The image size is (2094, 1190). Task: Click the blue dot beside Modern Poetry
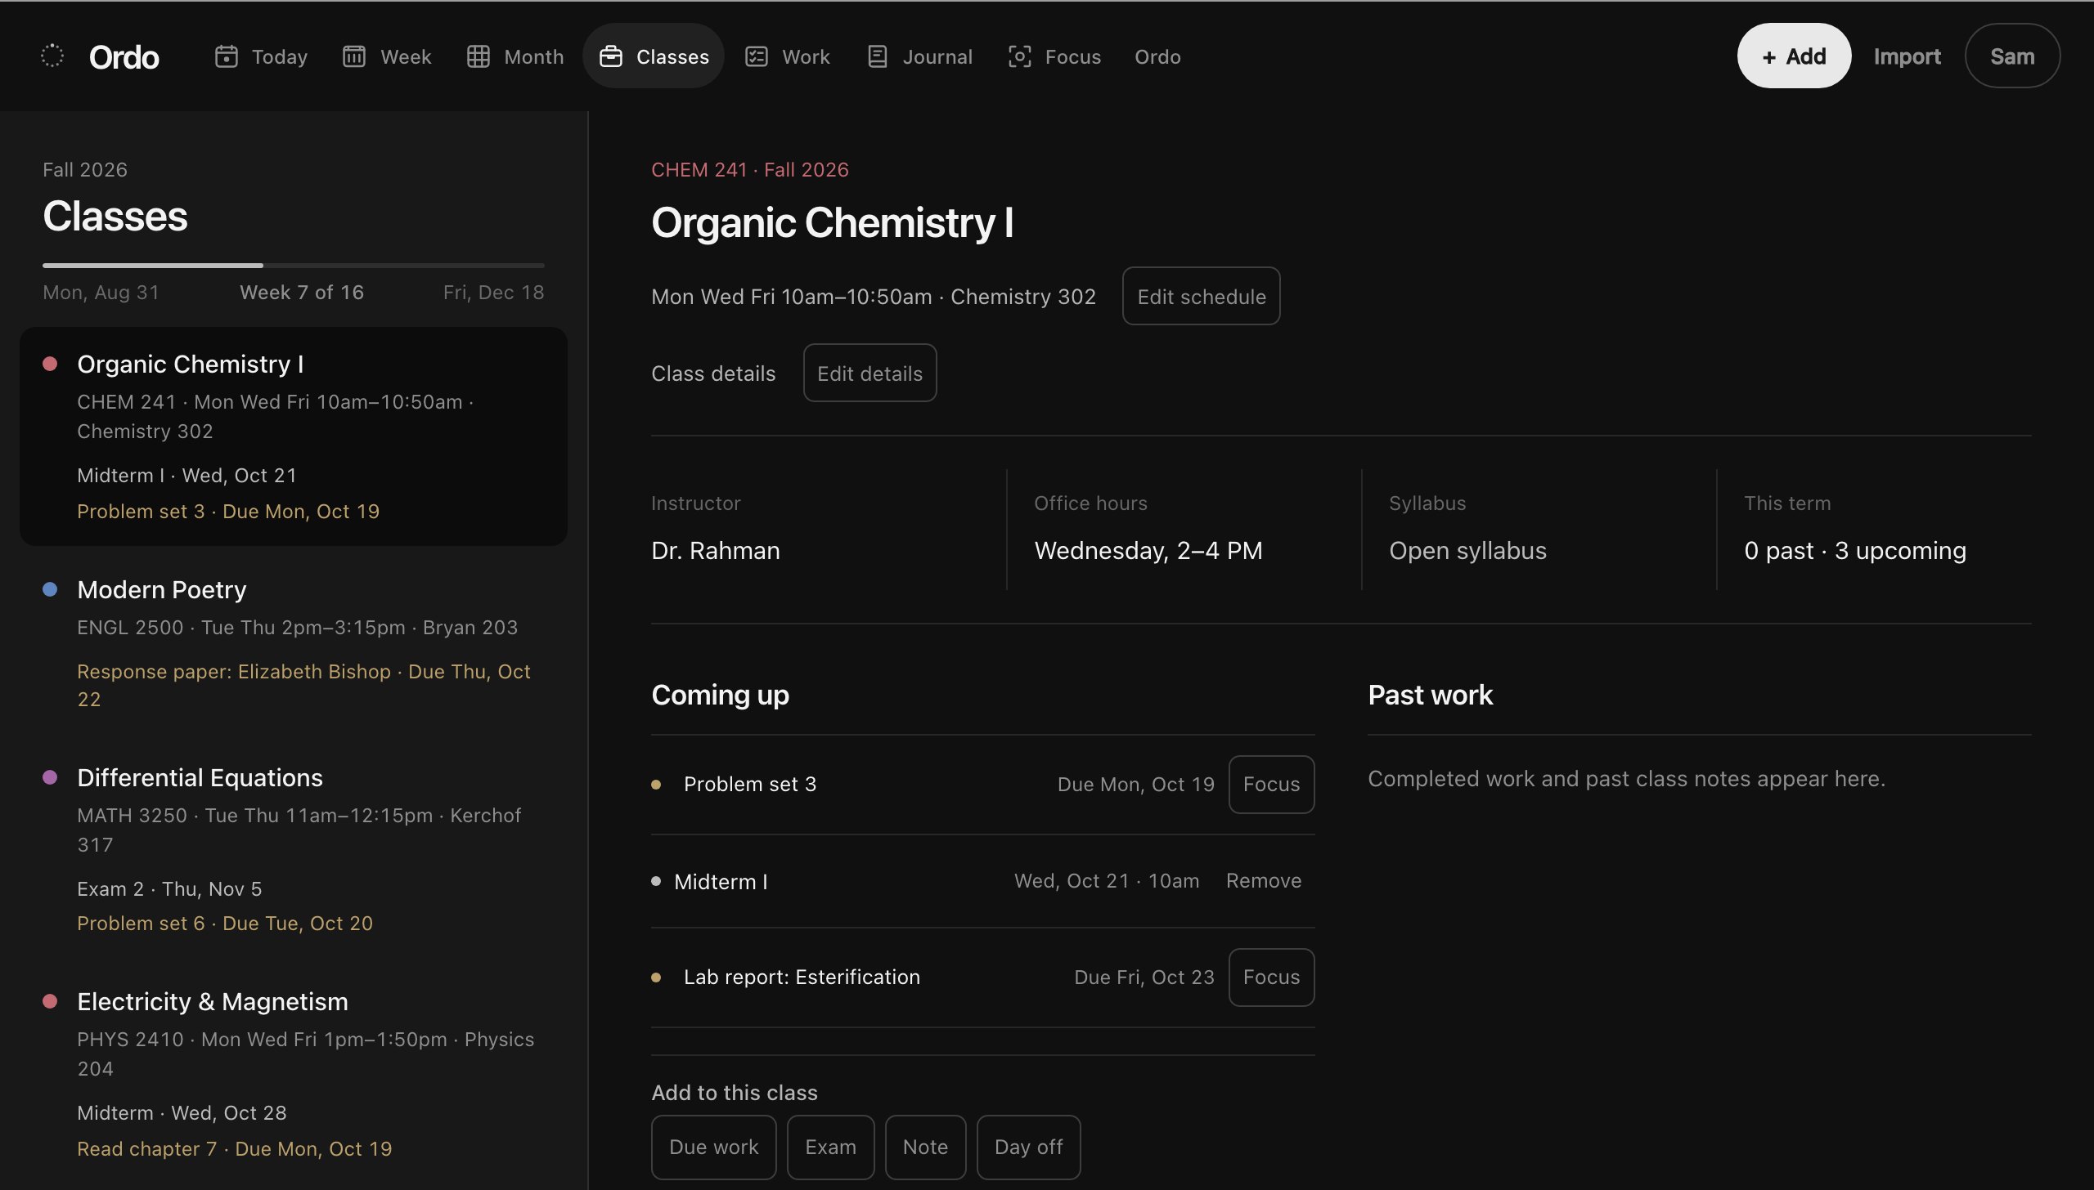point(50,589)
